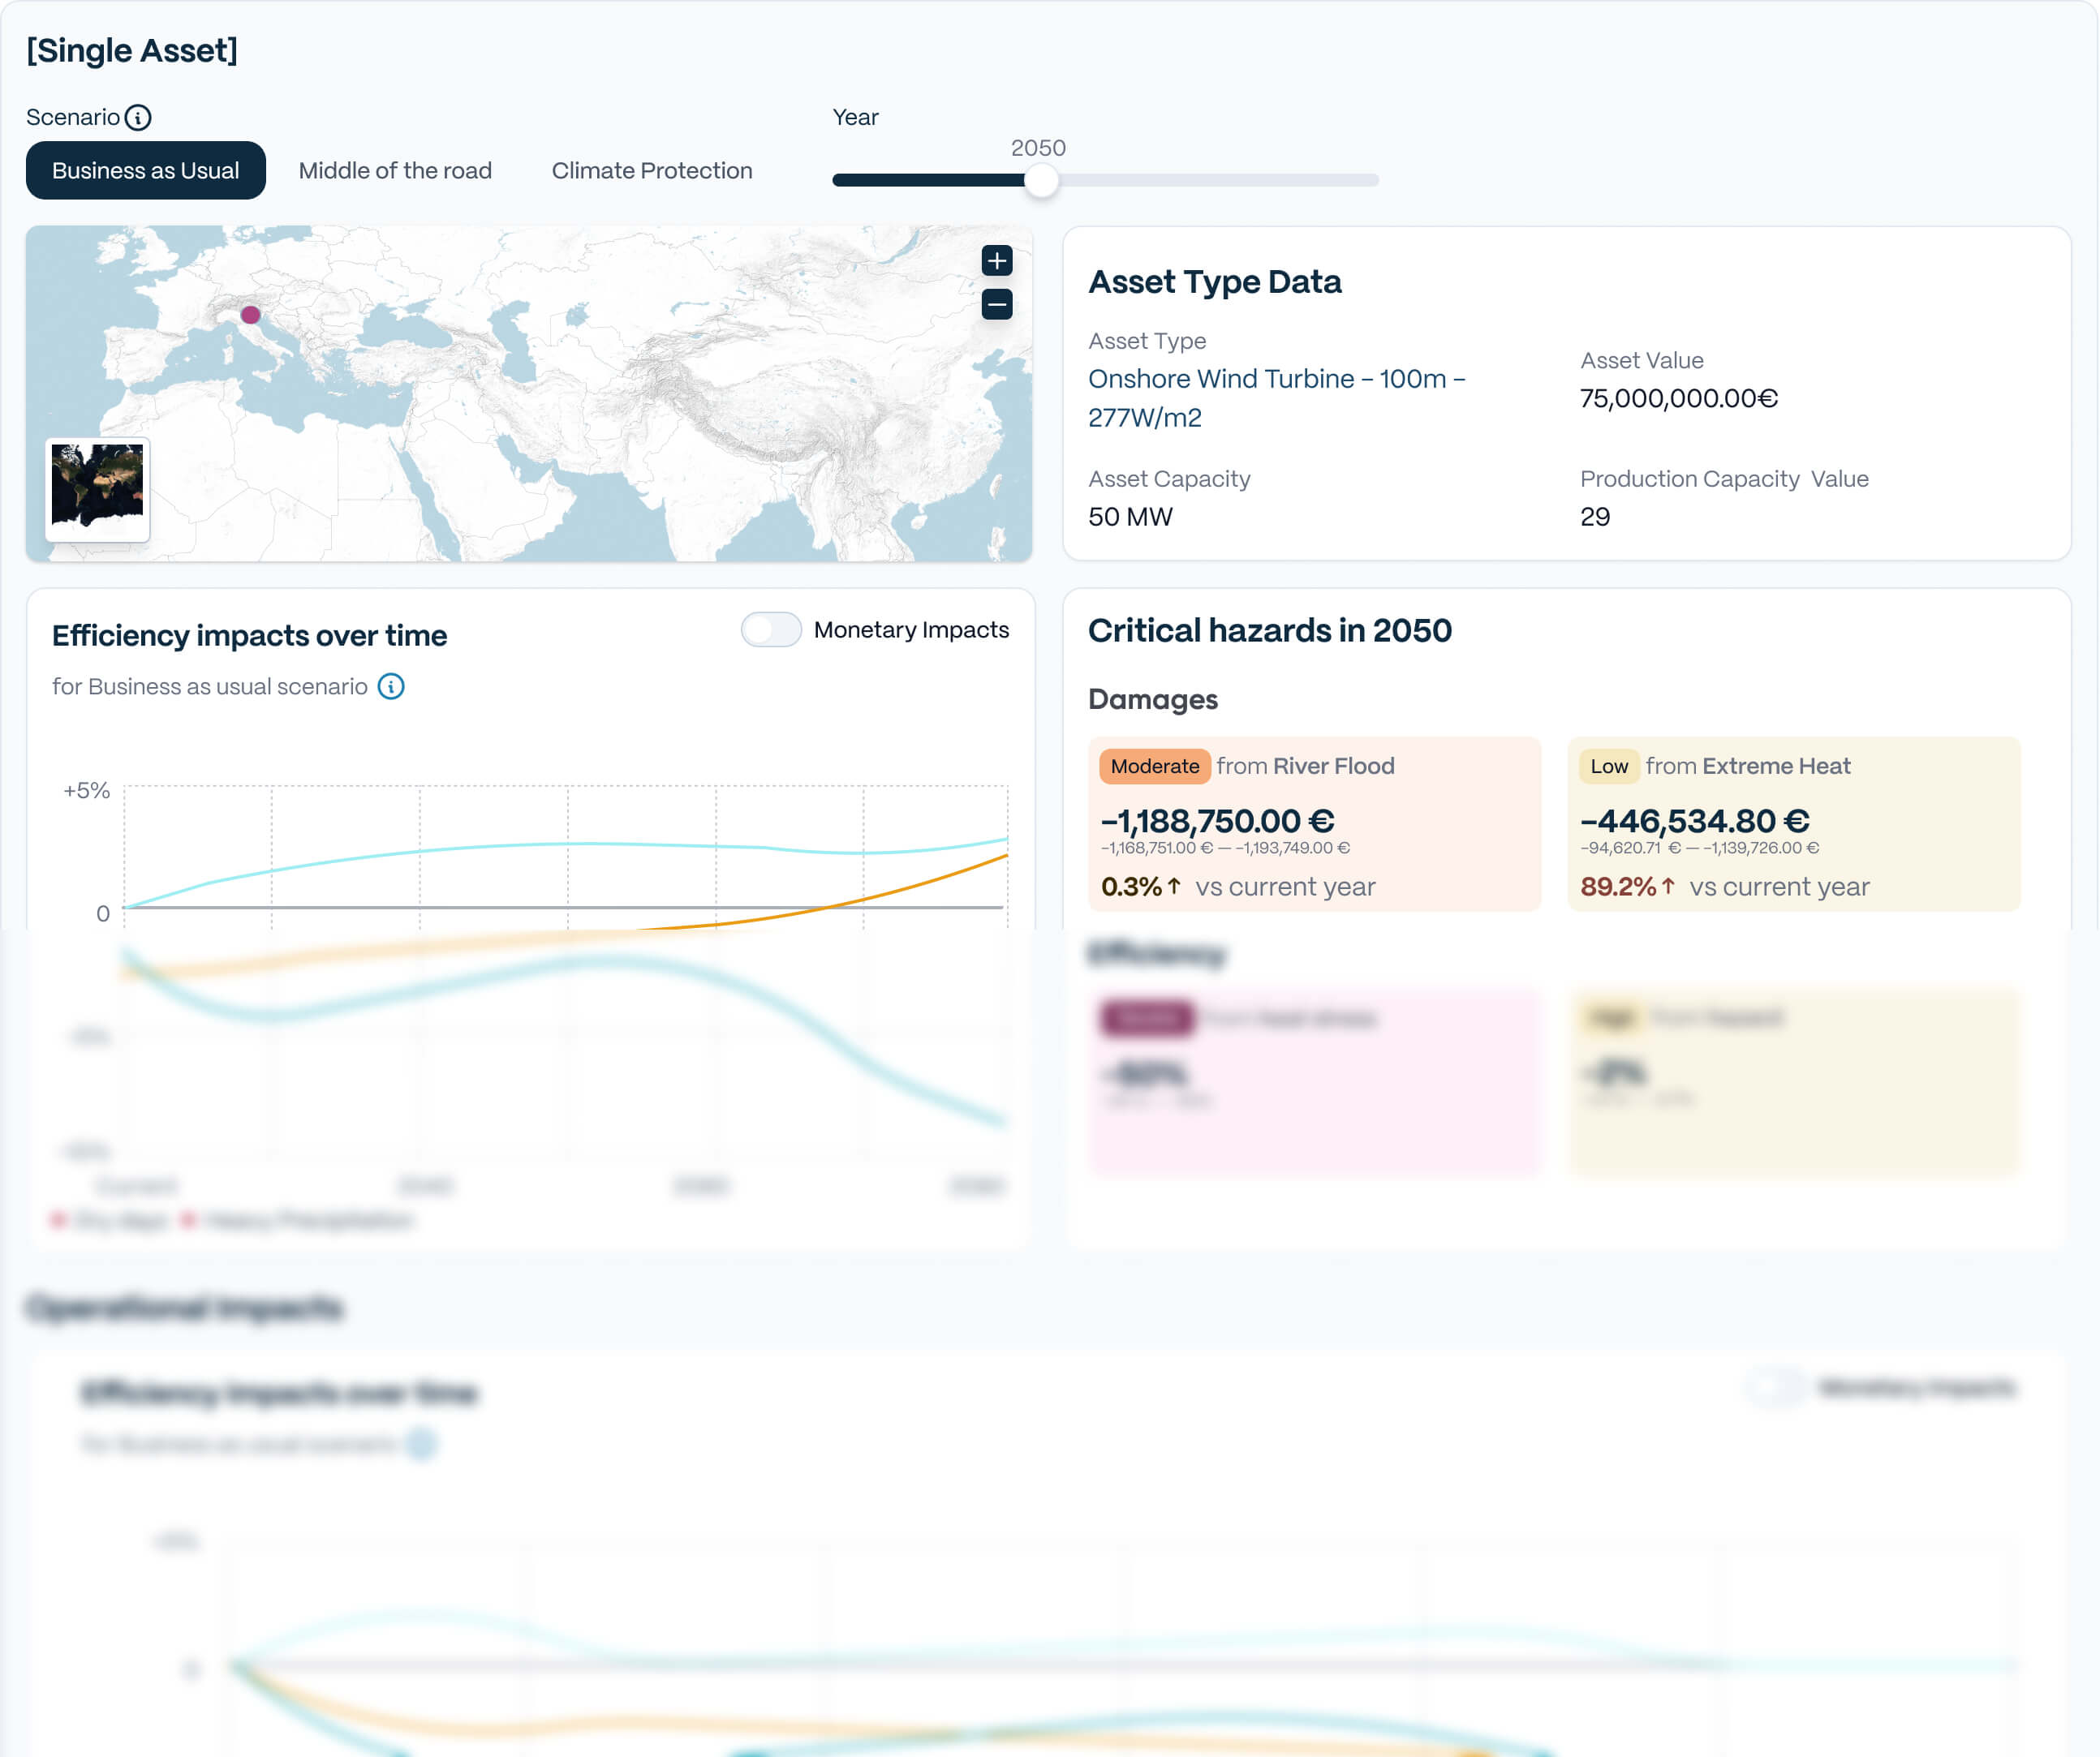The height and width of the screenshot is (1757, 2100).
Task: View info for the Business as usual scenario chart
Action: click(x=391, y=686)
